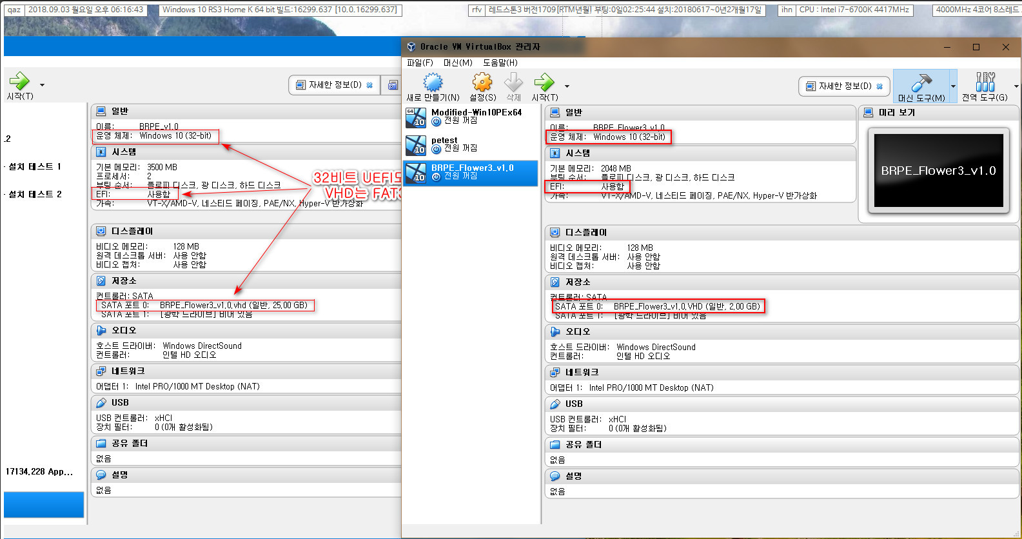
Task: Click System section chip icon in front window
Action: coord(555,153)
